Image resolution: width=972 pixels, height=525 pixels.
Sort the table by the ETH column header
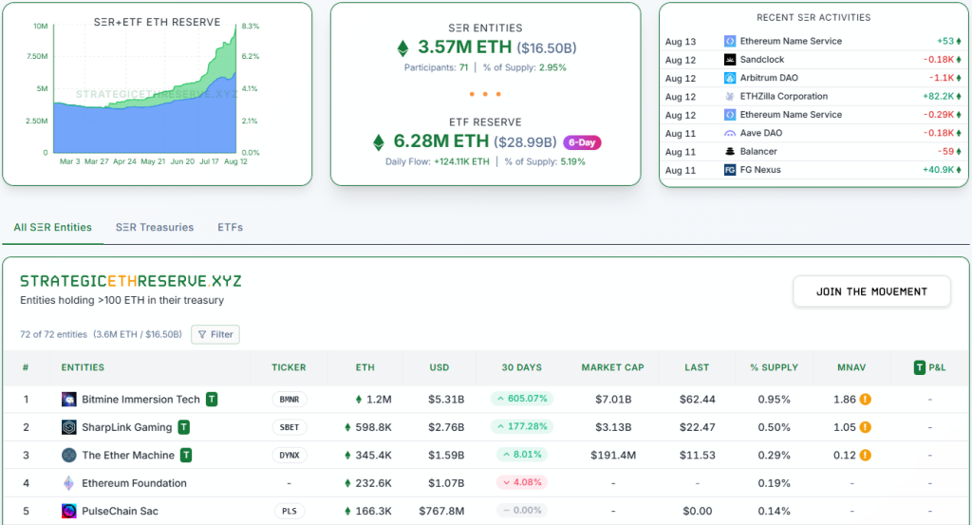click(x=364, y=367)
